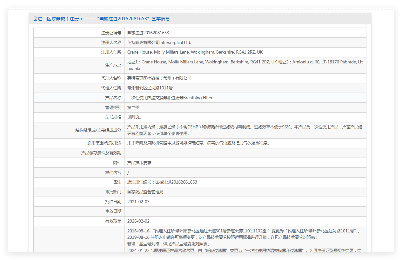Click the 型号规格 label
402x260 pixels.
pos(113,117)
